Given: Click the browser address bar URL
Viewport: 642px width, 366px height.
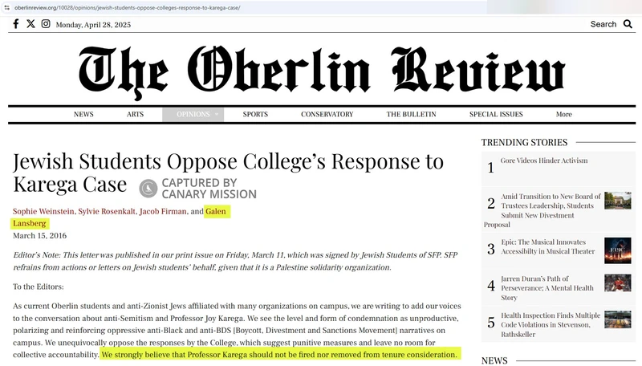Looking at the screenshot, I should pos(128,7).
